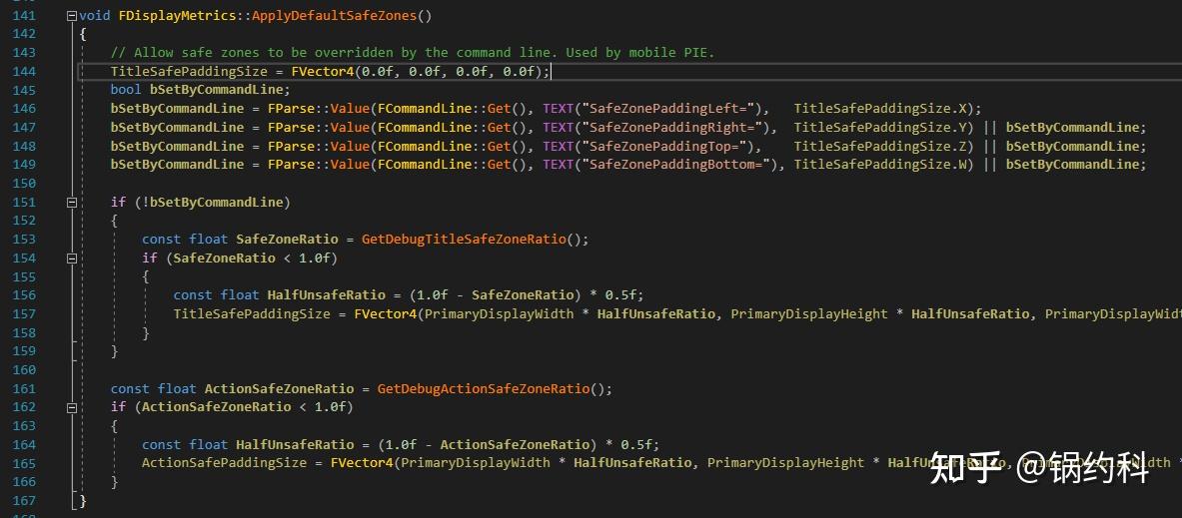Click SafeZoneRatio declaration on line 153
Viewport: 1182px width, 518px height.
(x=287, y=240)
